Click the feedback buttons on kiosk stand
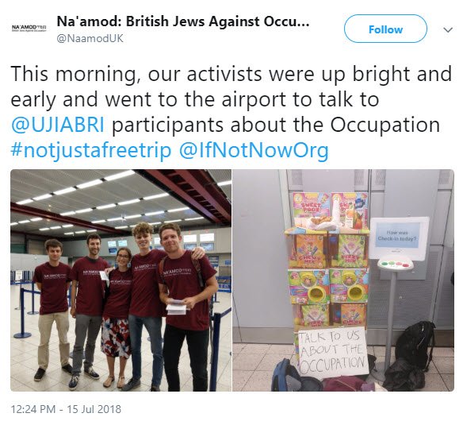The height and width of the screenshot is (421, 463). click(396, 263)
